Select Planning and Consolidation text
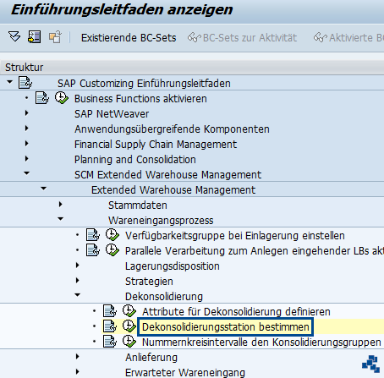Screen dimensions: 384x378 (135, 160)
